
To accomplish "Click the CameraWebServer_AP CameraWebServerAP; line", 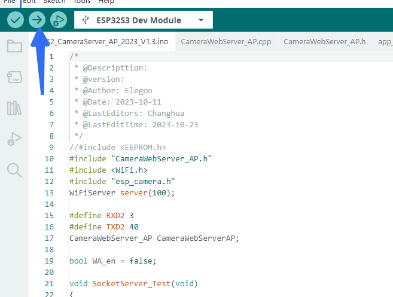I will point(154,238).
